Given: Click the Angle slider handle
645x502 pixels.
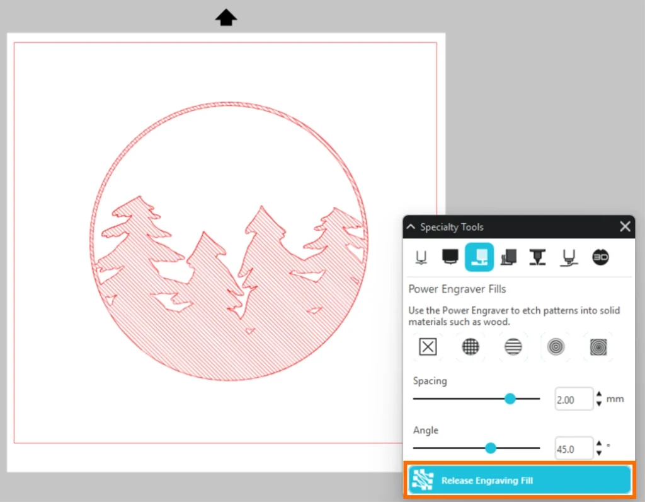Looking at the screenshot, I should point(491,448).
